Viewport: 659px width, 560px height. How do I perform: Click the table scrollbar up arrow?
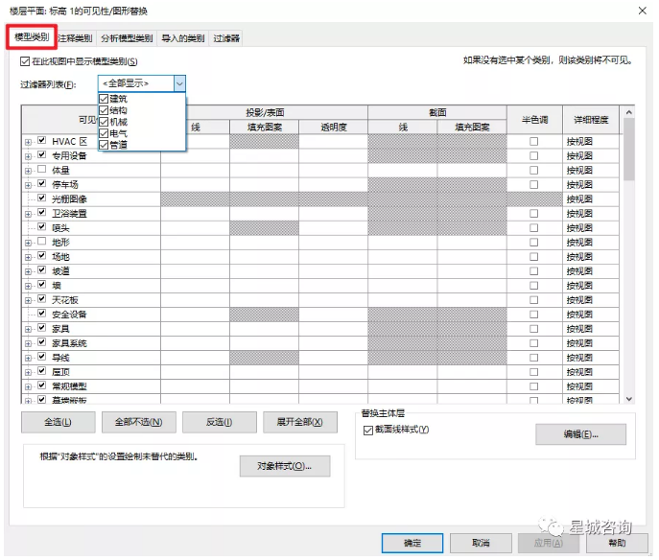point(629,112)
